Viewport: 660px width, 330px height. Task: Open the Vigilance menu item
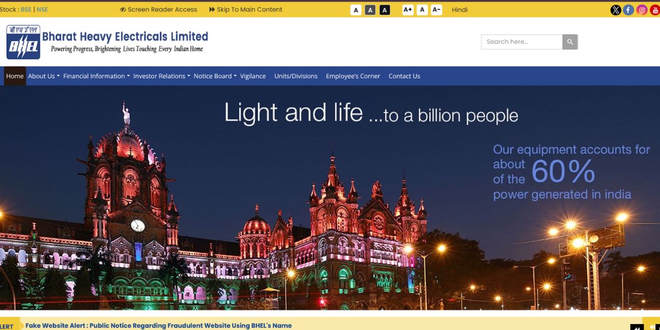pyautogui.click(x=253, y=76)
